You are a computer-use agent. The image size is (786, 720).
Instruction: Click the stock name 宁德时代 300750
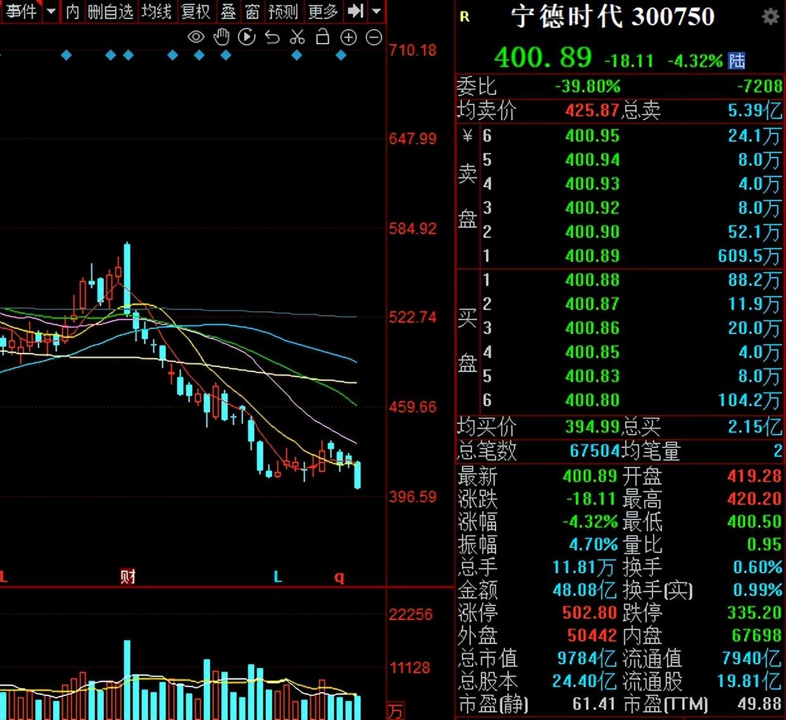click(x=613, y=16)
